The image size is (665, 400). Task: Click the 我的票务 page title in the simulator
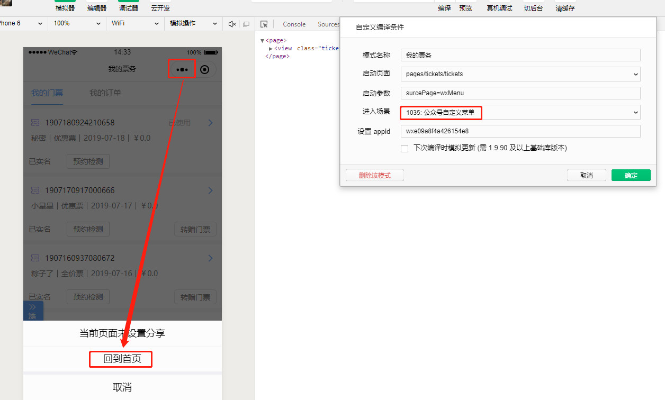point(122,69)
